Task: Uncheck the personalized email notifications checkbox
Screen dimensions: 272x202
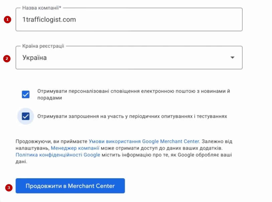Action: point(26,95)
